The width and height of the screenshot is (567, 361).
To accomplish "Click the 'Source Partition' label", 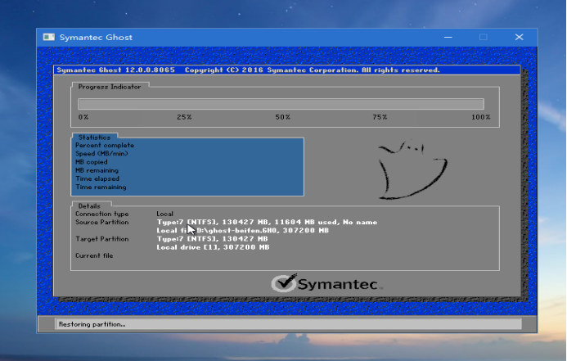I will point(102,222).
